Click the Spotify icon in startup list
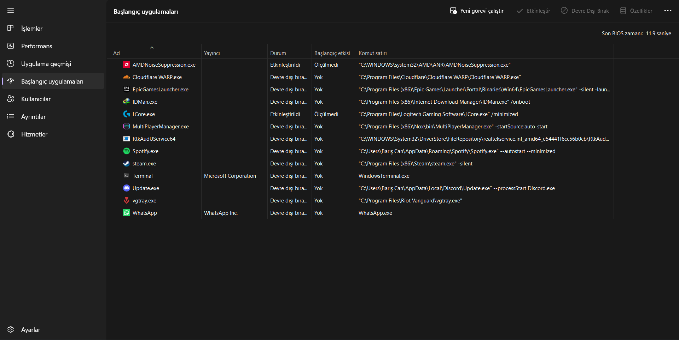The image size is (679, 340). coord(126,151)
